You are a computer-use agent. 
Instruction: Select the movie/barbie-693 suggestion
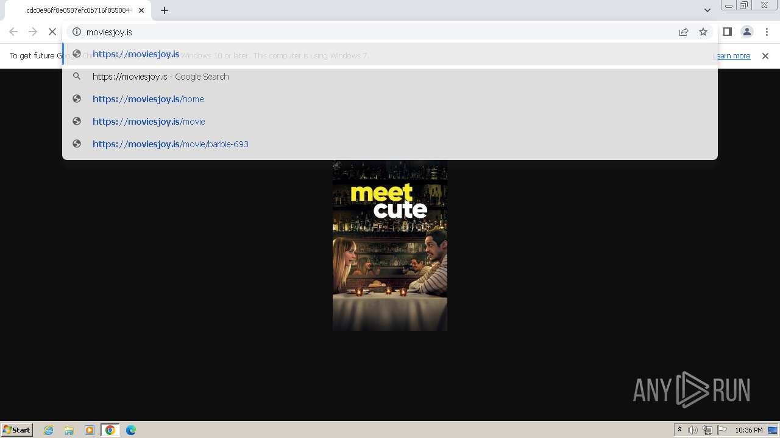pyautogui.click(x=390, y=144)
